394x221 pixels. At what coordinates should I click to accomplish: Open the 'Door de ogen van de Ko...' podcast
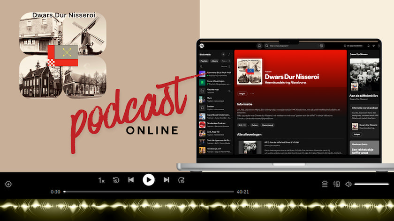pos(216,142)
